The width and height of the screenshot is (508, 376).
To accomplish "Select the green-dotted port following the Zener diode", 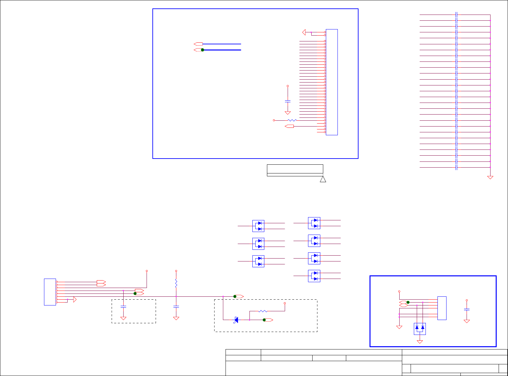I will click(268, 320).
